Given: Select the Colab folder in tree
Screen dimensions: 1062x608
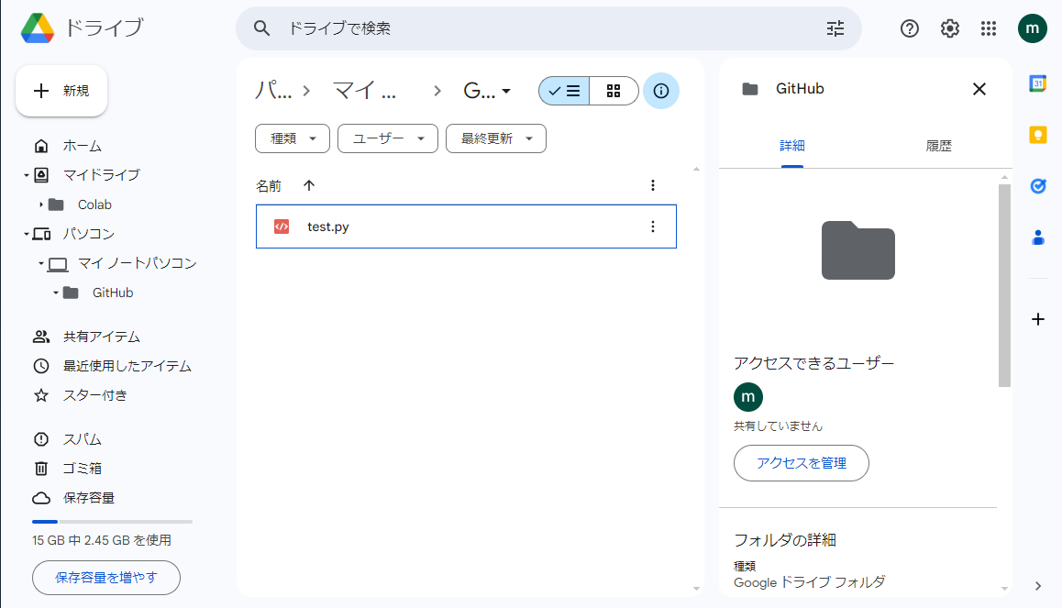Looking at the screenshot, I should (x=94, y=205).
